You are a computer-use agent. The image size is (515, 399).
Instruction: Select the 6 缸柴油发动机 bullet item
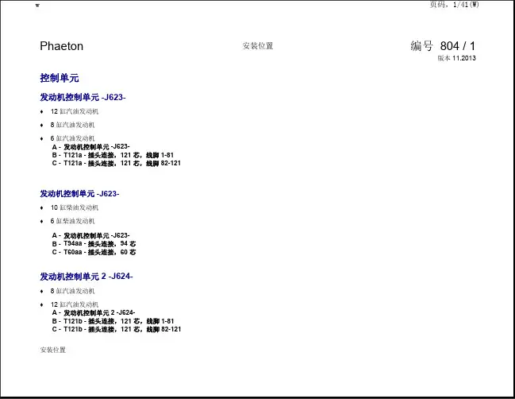click(72, 221)
